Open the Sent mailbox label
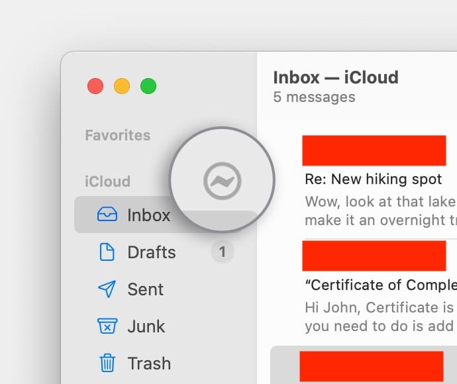Screen dimensions: 457x384 pos(145,289)
